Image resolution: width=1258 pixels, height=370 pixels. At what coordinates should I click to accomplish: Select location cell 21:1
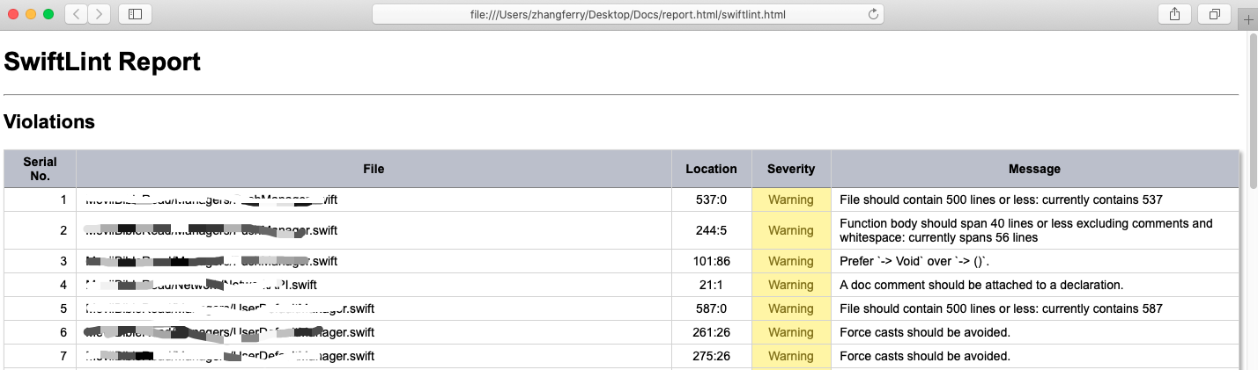tap(711, 285)
